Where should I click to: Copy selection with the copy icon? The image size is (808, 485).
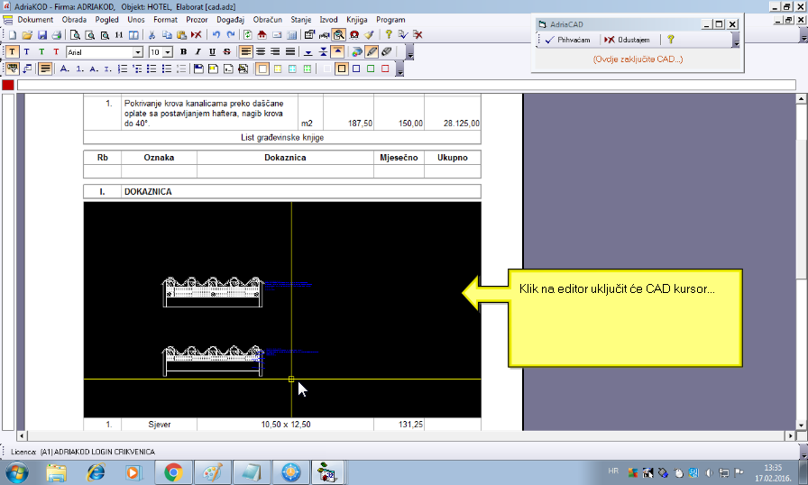pos(167,35)
